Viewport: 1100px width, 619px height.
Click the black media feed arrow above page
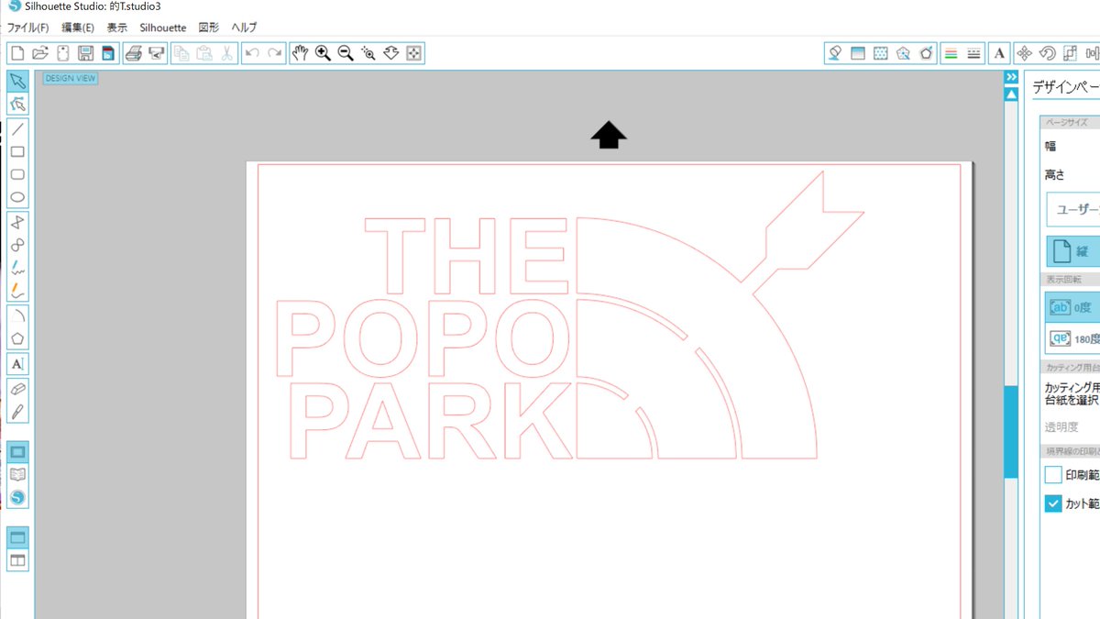tap(609, 136)
